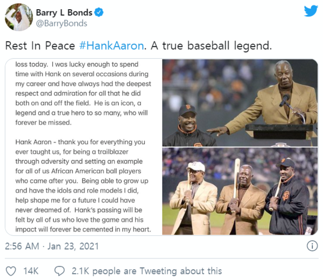Click the tweet text 'A true baseball legend'

211,46
